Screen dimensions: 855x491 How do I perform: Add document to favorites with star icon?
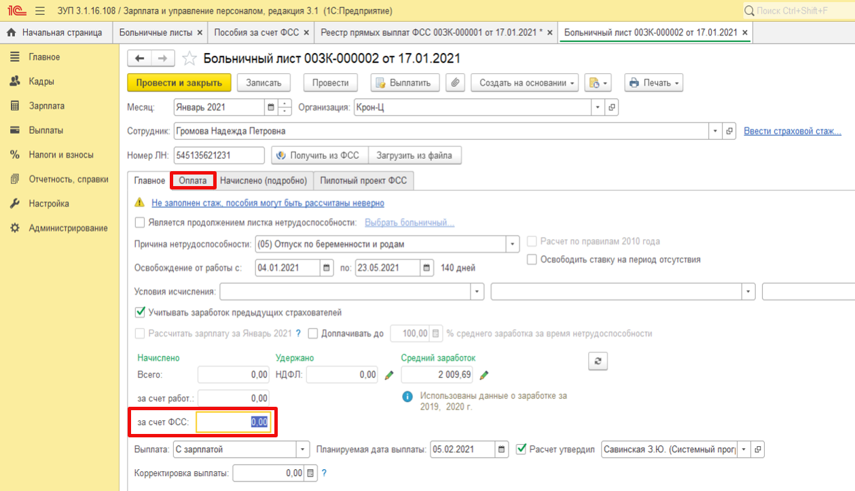click(190, 59)
